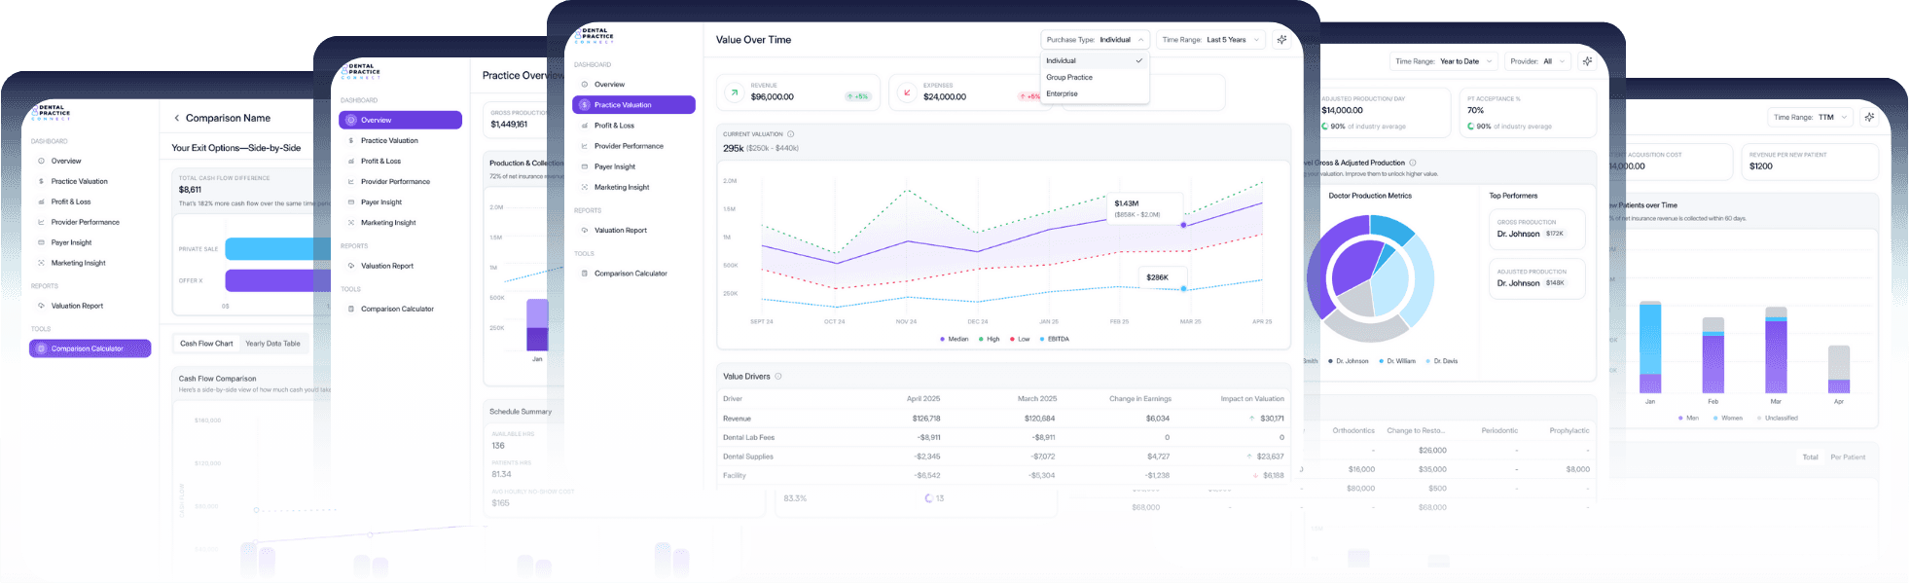The image size is (1911, 586).
Task: Switch to the Yearly Data Table tab
Action: (272, 344)
